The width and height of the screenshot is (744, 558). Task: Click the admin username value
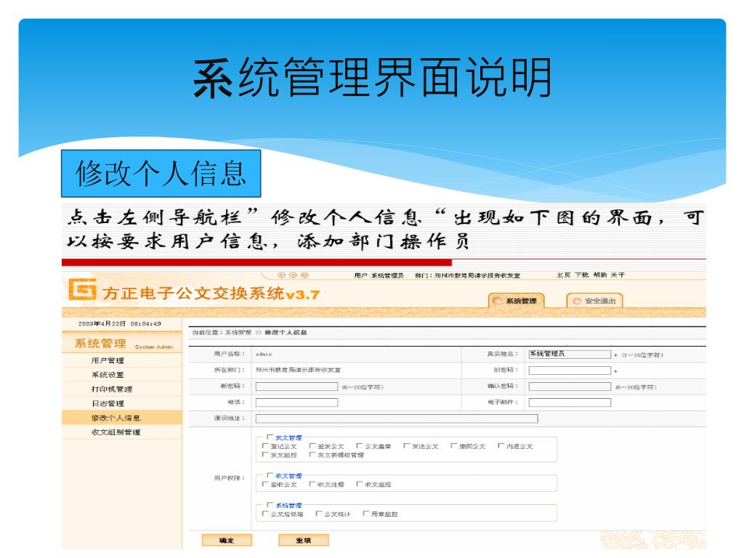click(264, 355)
